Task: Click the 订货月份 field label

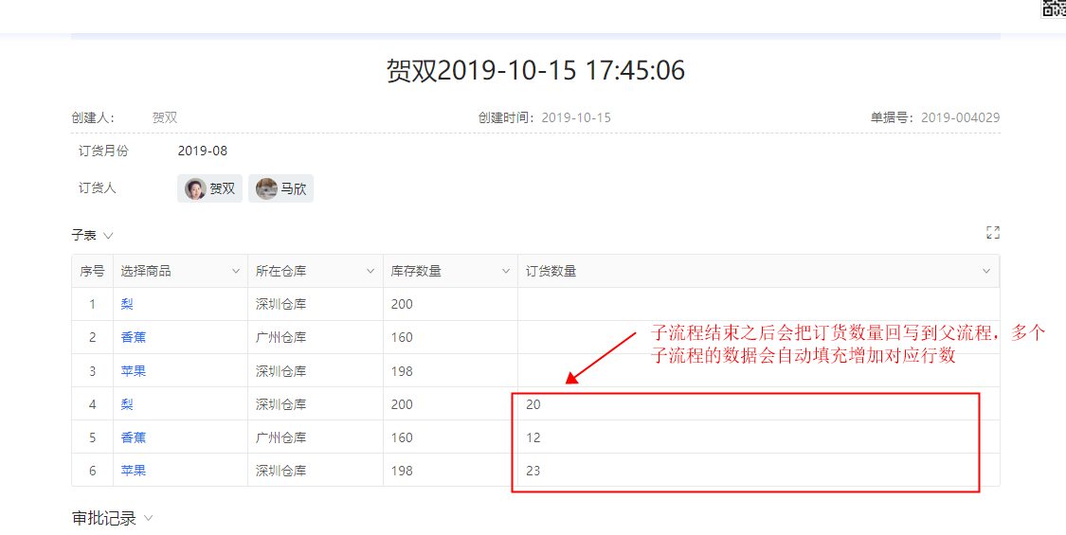Action: click(x=103, y=151)
